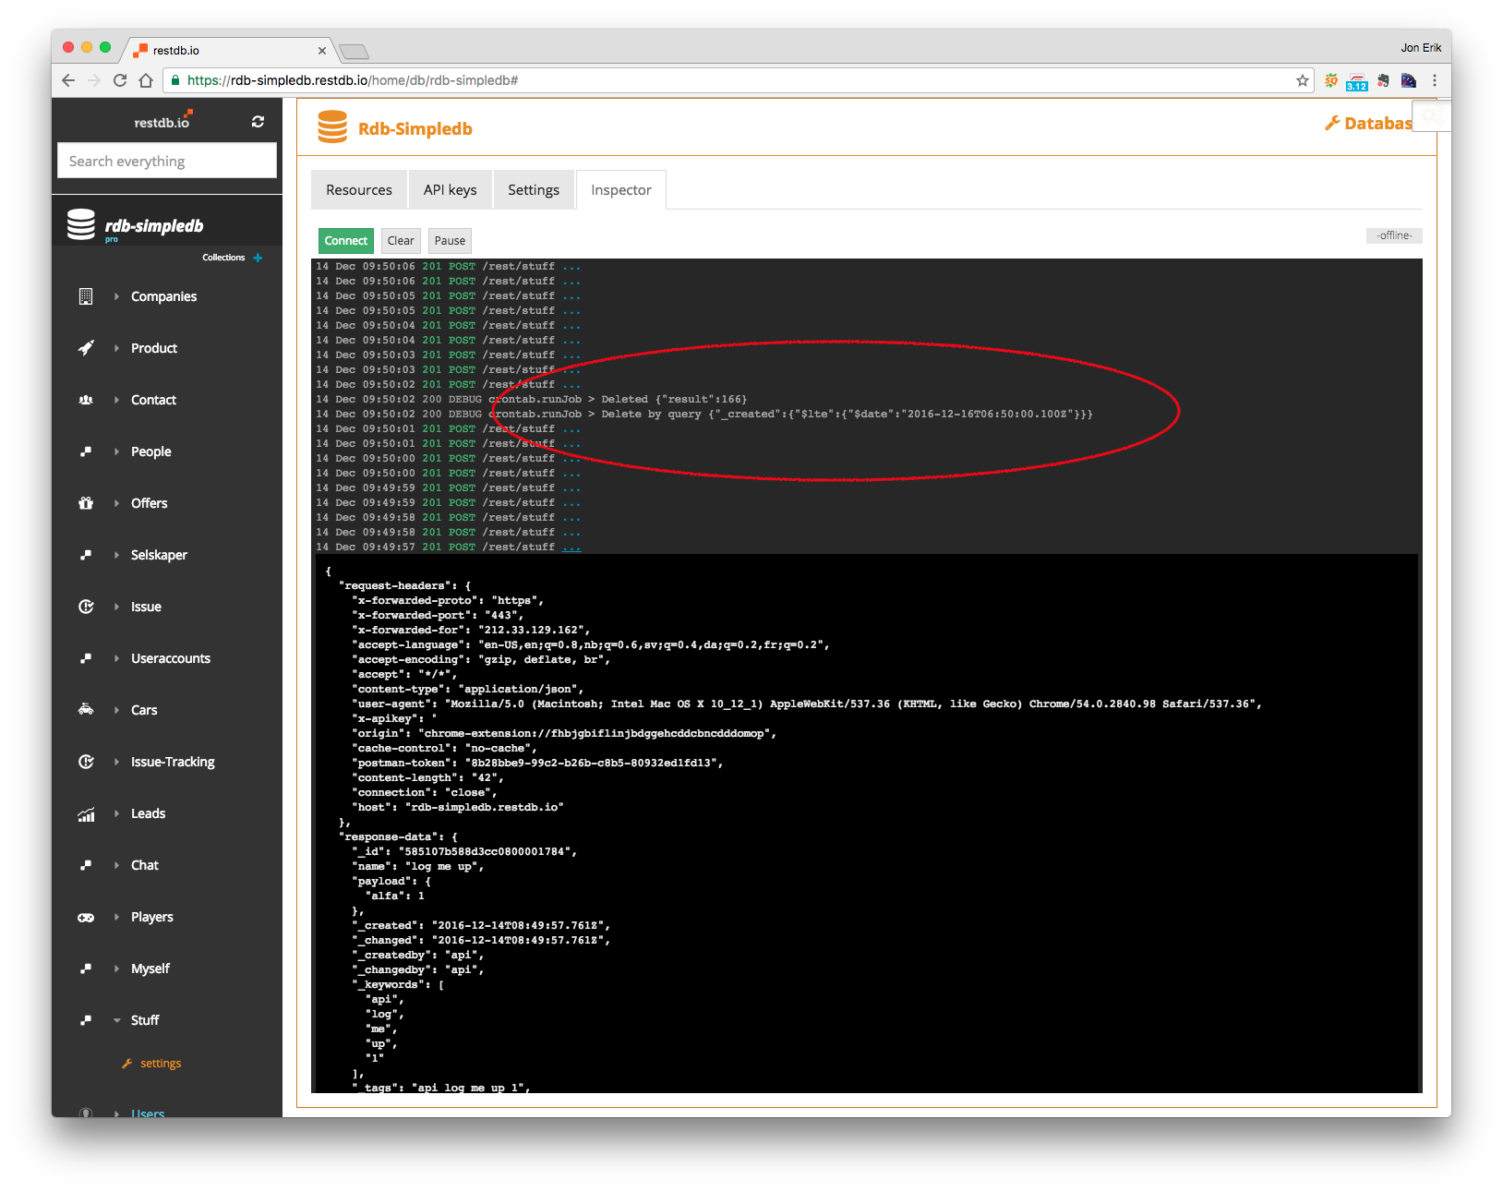Click the Myself collection icon
Image resolution: width=1503 pixels, height=1191 pixels.
coord(86,968)
